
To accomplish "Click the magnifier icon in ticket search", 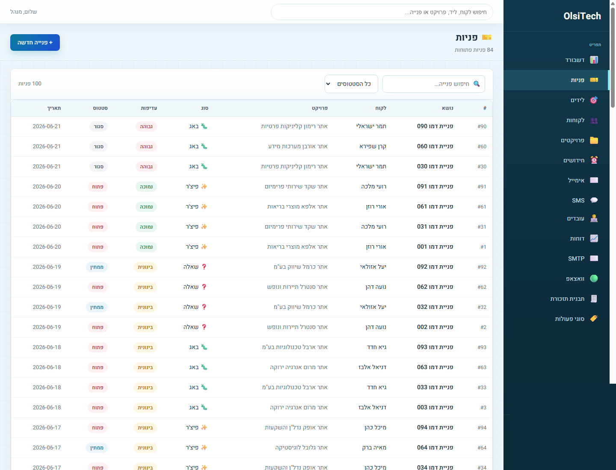I will click(477, 84).
